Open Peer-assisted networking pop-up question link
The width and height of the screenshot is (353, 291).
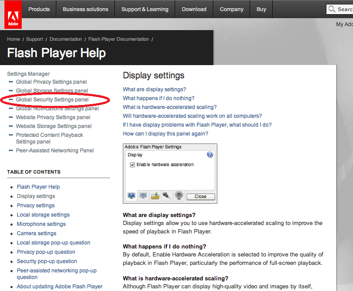(57, 274)
